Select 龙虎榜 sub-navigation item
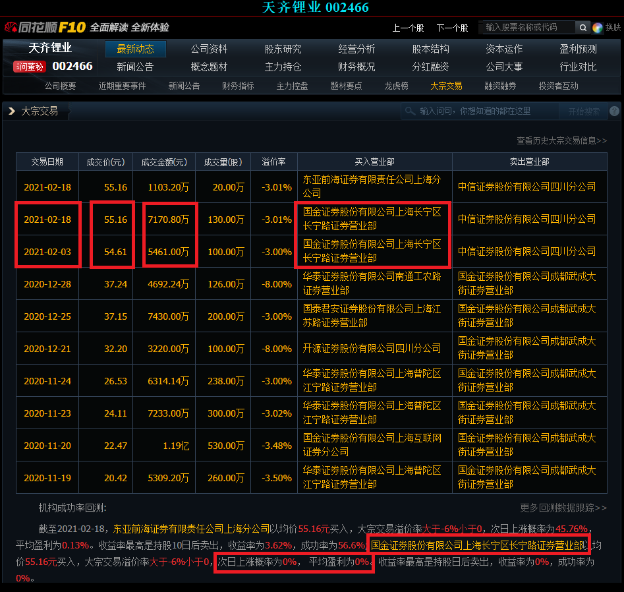This screenshot has width=624, height=592. (397, 86)
